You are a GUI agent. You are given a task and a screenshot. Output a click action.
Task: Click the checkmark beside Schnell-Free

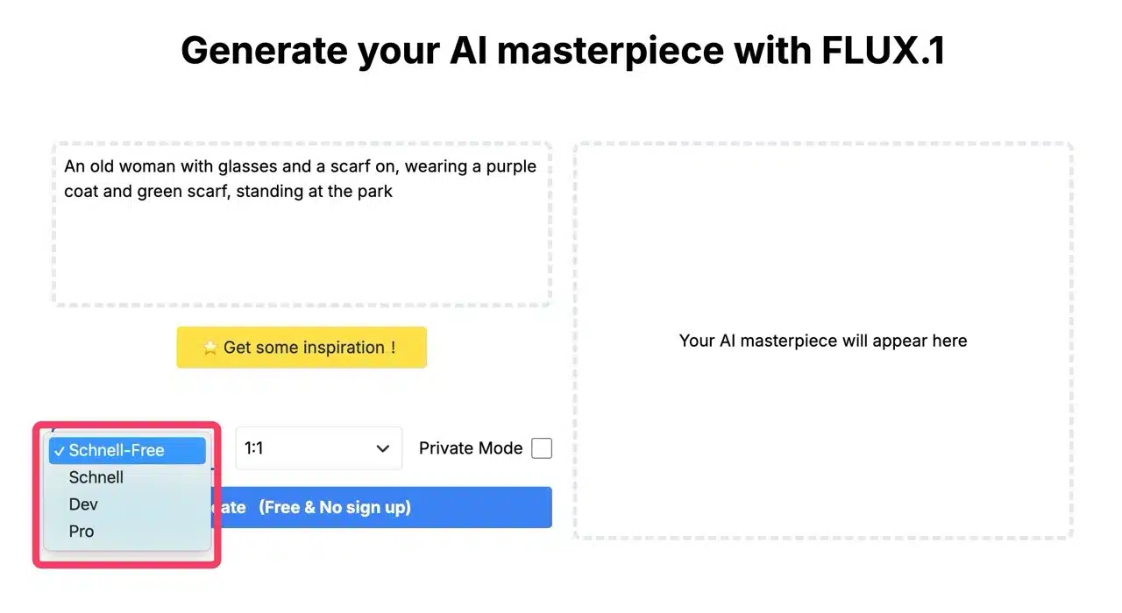59,451
